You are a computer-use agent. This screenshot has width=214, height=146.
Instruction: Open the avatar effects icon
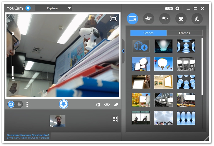(181, 19)
